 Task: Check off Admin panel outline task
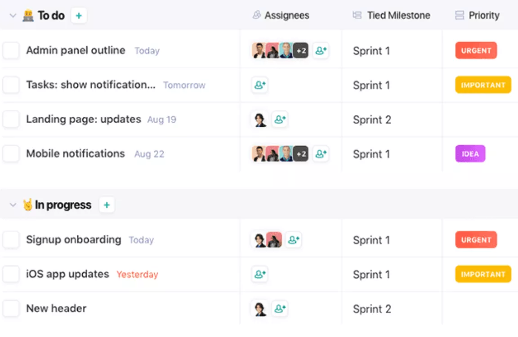(x=11, y=50)
